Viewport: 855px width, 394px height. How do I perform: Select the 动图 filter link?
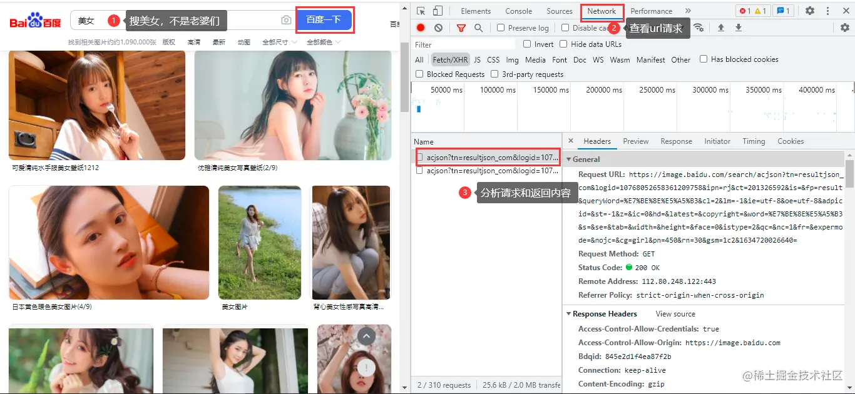(x=244, y=42)
